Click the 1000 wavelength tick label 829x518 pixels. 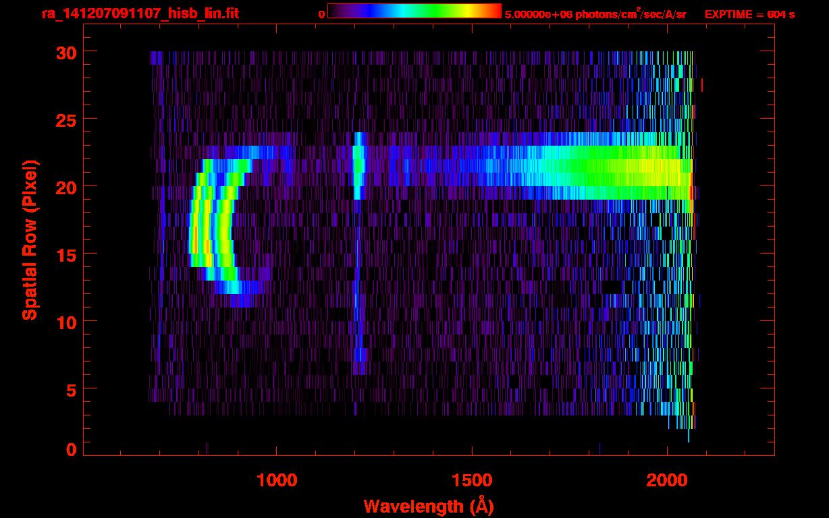click(x=277, y=480)
